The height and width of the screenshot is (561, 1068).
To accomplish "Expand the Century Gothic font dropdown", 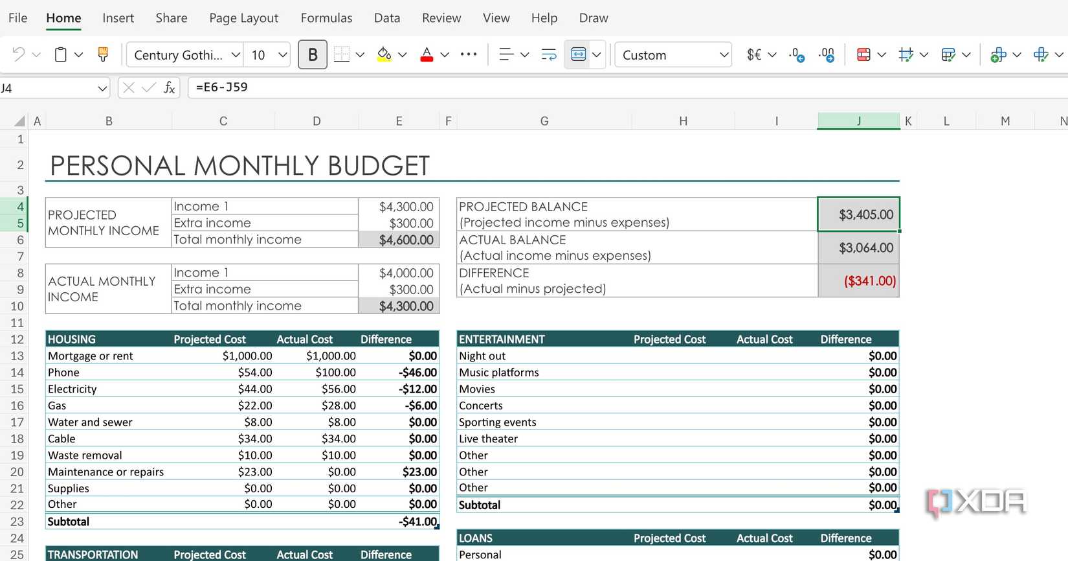I will point(236,55).
